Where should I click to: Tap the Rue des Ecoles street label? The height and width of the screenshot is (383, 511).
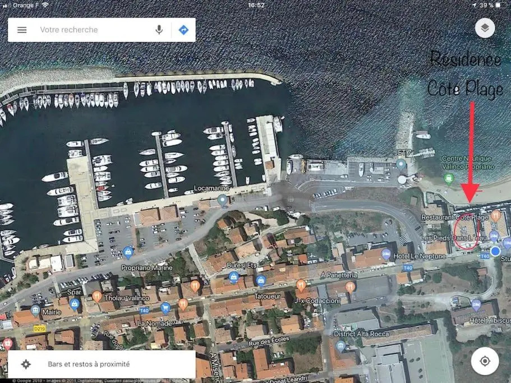(269, 342)
